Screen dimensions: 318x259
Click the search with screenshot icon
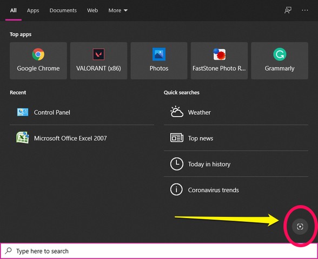(300, 227)
